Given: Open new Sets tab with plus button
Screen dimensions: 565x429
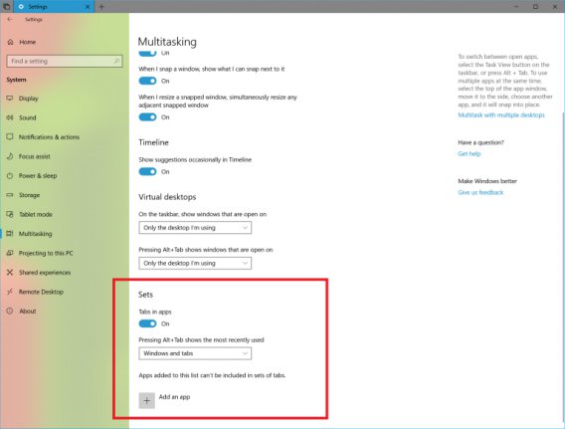Looking at the screenshot, I should [101, 7].
